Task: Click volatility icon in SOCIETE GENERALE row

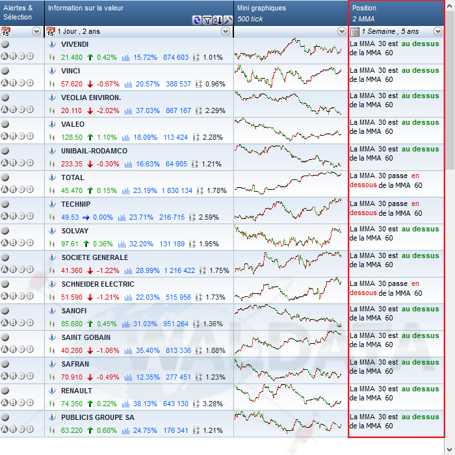Action: [x=203, y=271]
